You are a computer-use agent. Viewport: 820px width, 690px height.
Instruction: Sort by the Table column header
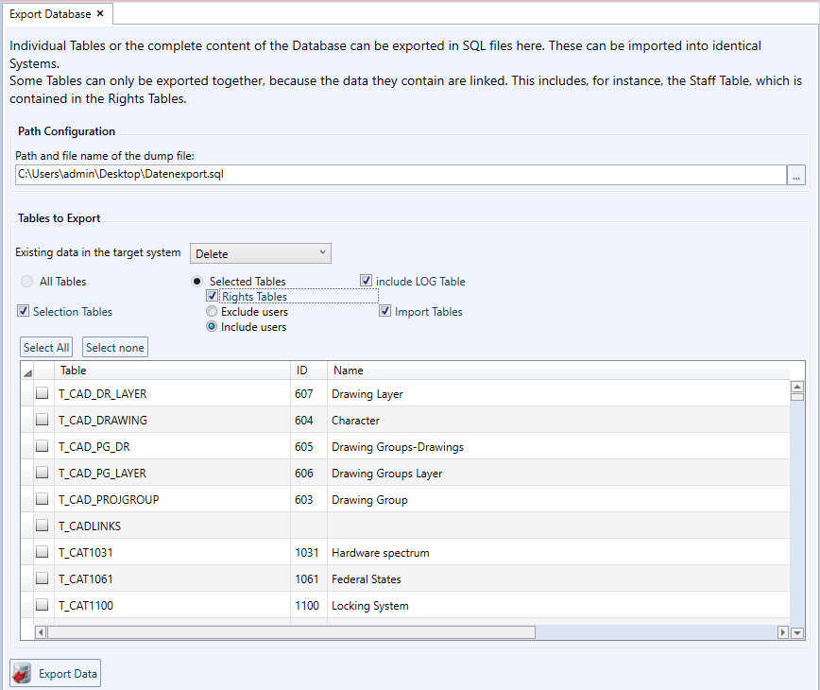[170, 371]
